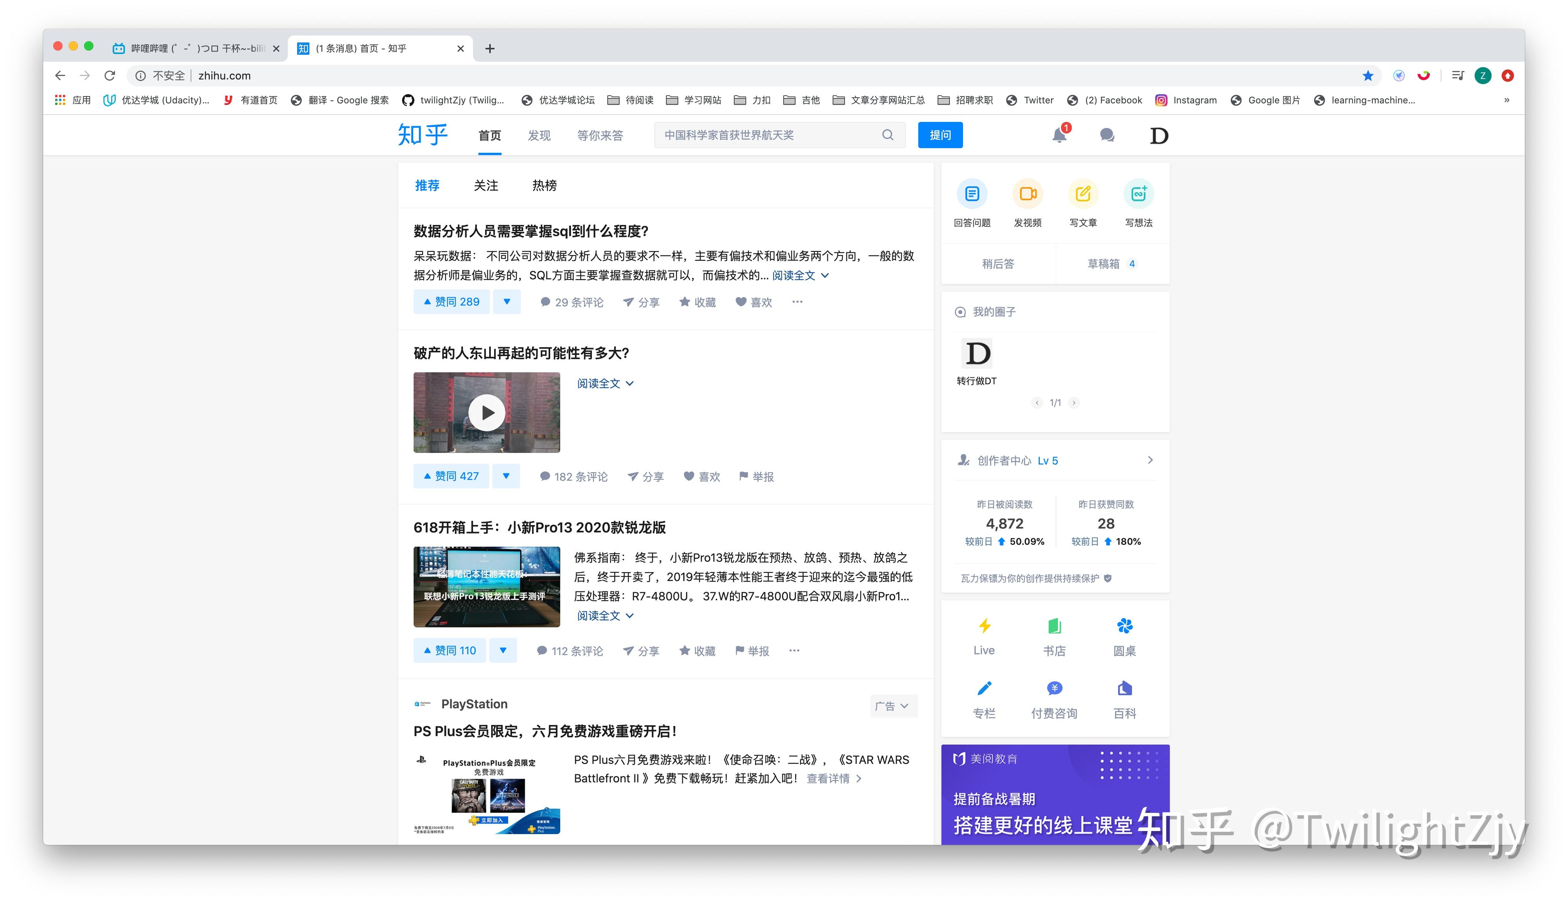Downvote the answer beside 赞同 289
Screen dimensions: 1568x902
pos(507,302)
